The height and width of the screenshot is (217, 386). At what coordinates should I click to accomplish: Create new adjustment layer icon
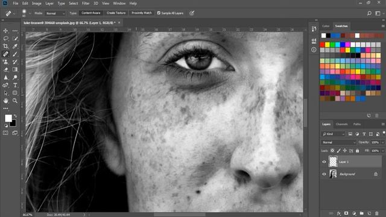tap(354, 213)
